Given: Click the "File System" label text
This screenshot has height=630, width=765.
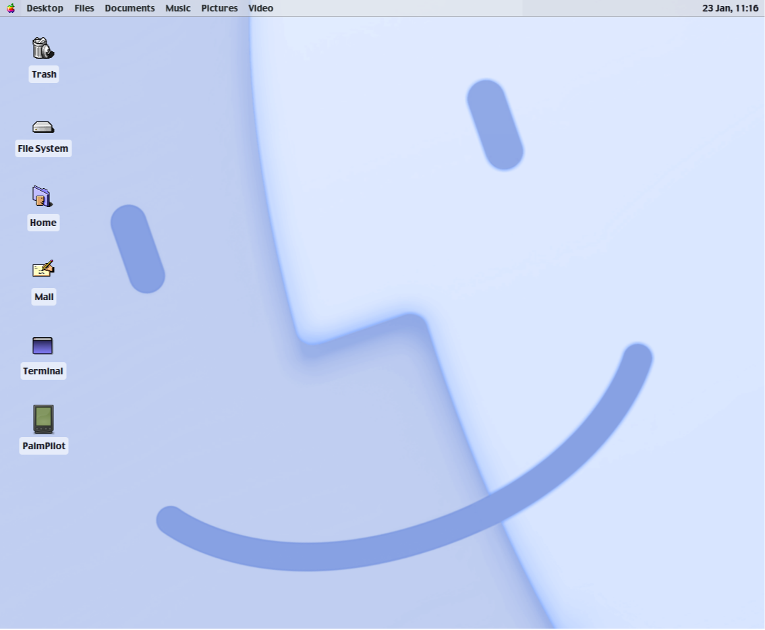Looking at the screenshot, I should tap(43, 148).
